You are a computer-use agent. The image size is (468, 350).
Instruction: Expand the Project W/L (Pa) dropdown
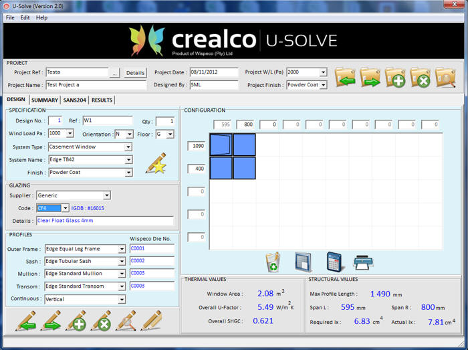[x=323, y=72]
